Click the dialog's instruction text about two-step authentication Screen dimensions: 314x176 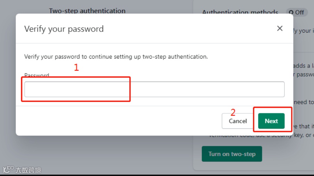pyautogui.click(x=116, y=56)
